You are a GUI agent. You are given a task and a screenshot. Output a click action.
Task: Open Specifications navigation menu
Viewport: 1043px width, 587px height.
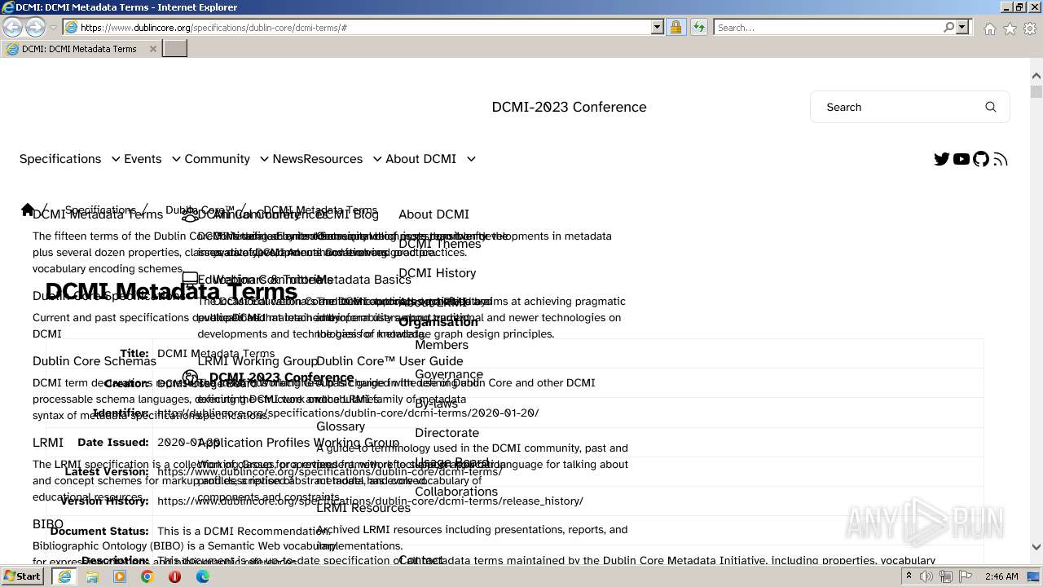[x=60, y=159]
